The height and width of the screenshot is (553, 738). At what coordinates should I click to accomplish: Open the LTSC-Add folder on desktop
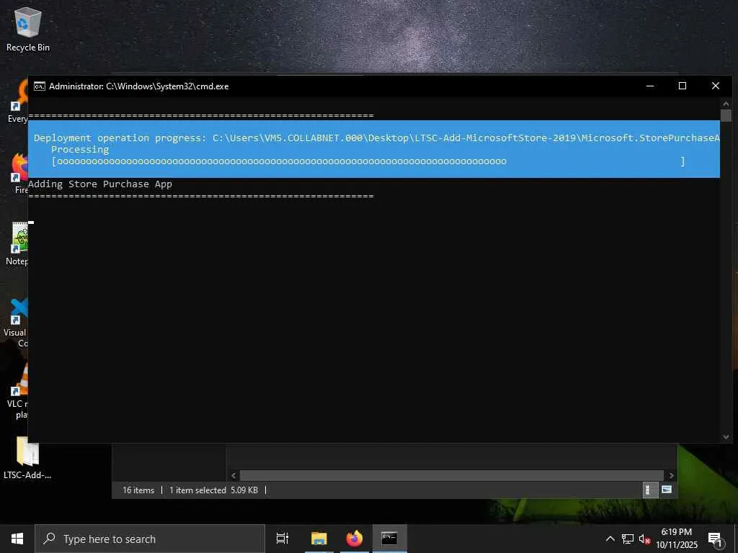pos(27,457)
